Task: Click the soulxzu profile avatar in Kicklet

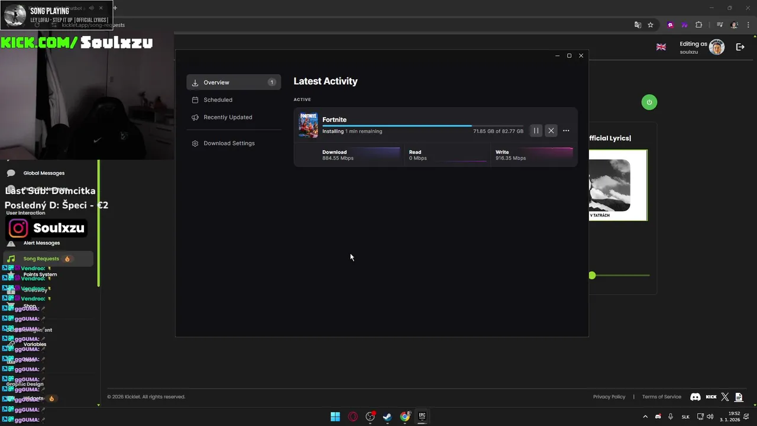Action: click(717, 47)
